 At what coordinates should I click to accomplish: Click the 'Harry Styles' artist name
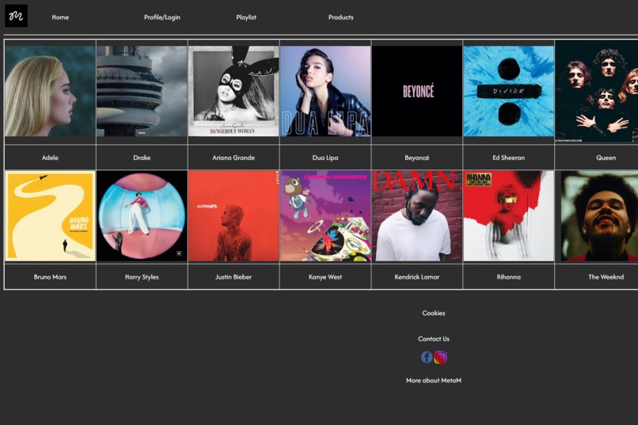pyautogui.click(x=142, y=277)
